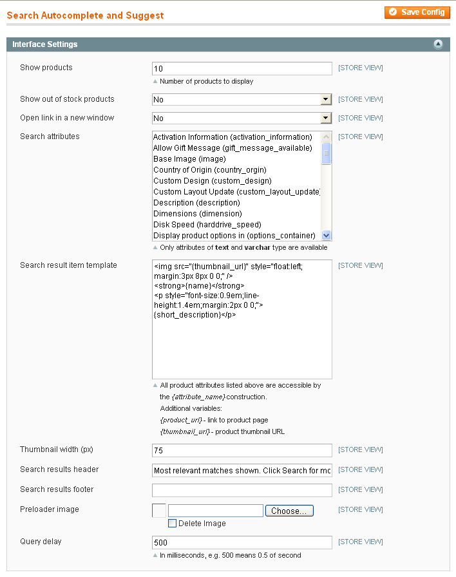Screen dimensions: 456x577
Task: Open the Open link in new window dropdown
Action: coord(242,118)
